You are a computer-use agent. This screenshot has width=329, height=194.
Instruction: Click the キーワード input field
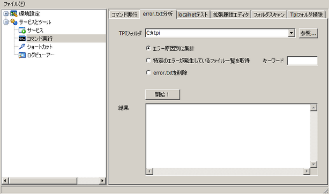pos(302,61)
